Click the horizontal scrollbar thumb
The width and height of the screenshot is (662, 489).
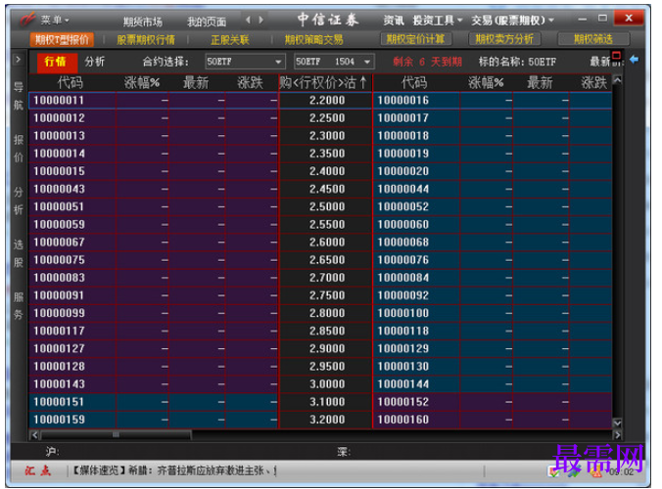pos(116,434)
